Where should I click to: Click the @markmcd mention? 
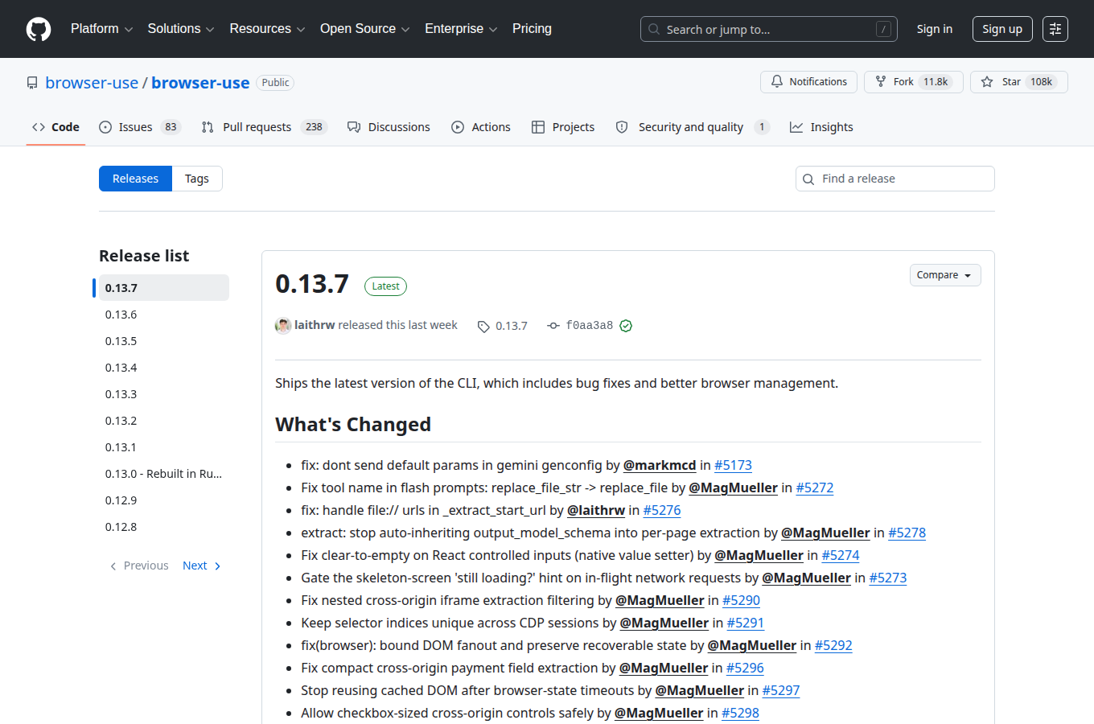660,465
